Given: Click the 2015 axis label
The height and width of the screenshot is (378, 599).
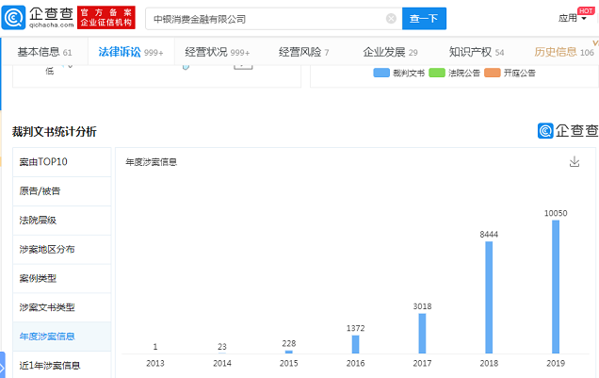Looking at the screenshot, I should (289, 363).
